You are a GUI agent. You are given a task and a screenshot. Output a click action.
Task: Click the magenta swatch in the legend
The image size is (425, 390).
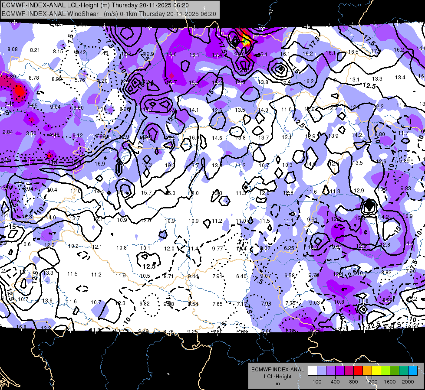coord(349,371)
